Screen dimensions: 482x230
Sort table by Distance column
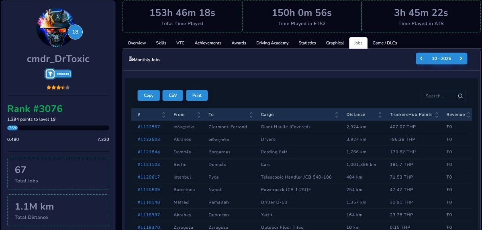[x=364, y=115]
